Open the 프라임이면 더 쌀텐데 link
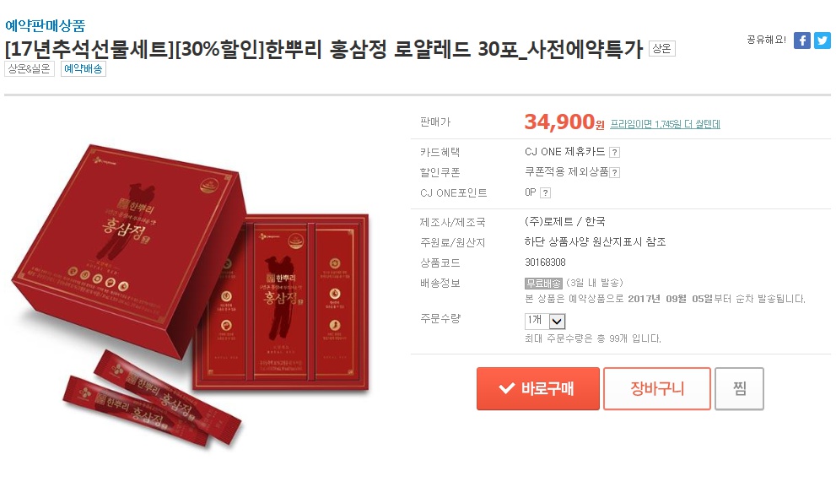Image resolution: width=836 pixels, height=487 pixels. (665, 124)
